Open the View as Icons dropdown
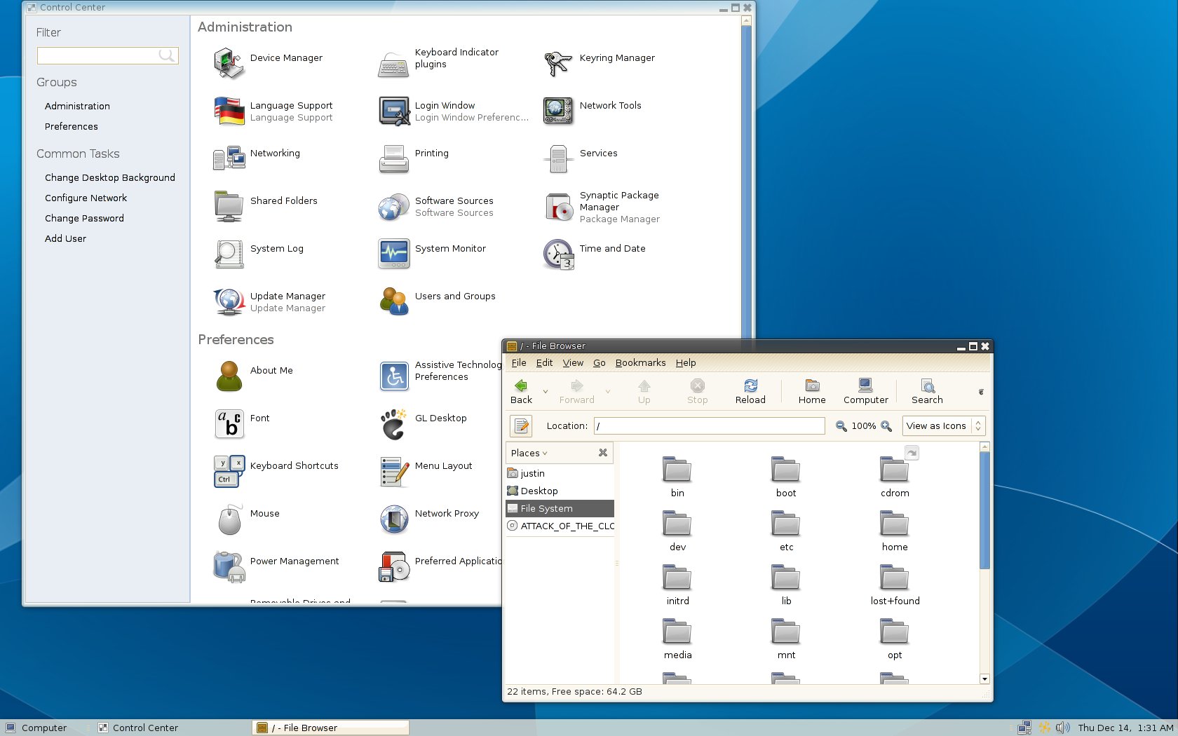 click(x=943, y=425)
